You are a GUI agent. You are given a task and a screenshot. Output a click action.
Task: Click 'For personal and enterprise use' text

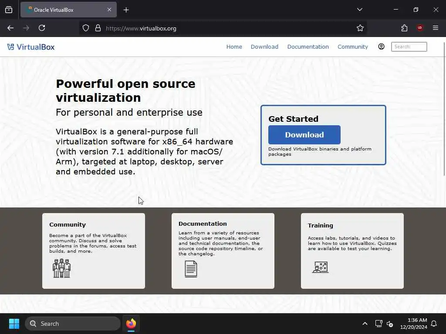129,113
